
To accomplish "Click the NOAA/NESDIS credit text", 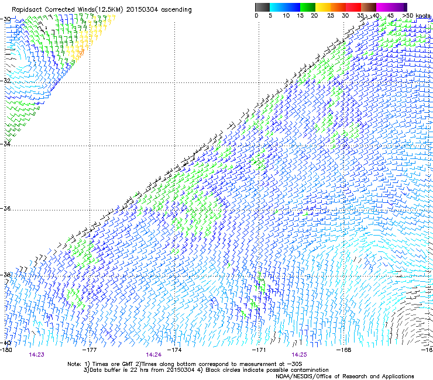I will 345,376.
